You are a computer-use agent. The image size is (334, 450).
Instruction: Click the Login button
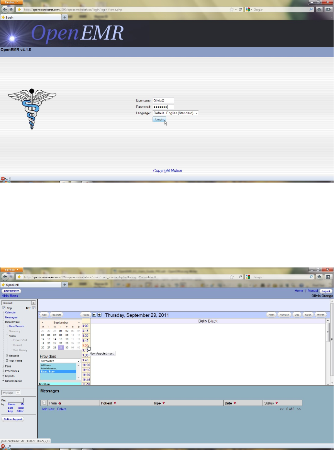159,119
